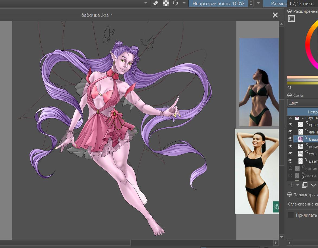
Task: Click the reload brush preset icon
Action: [x=175, y=3]
